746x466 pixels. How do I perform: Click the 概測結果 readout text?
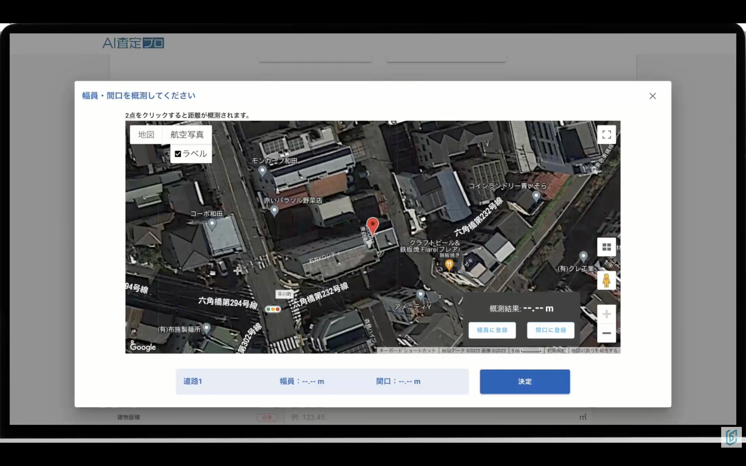point(521,309)
